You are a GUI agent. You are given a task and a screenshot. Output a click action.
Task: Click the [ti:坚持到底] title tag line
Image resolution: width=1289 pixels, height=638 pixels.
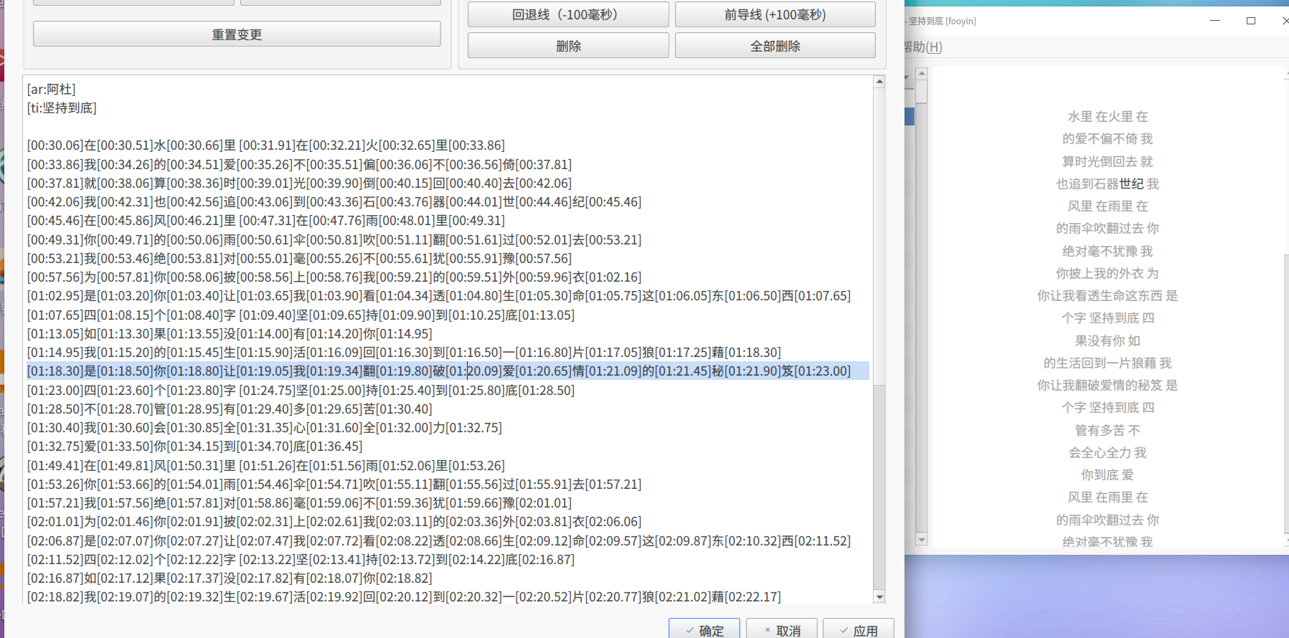(62, 108)
